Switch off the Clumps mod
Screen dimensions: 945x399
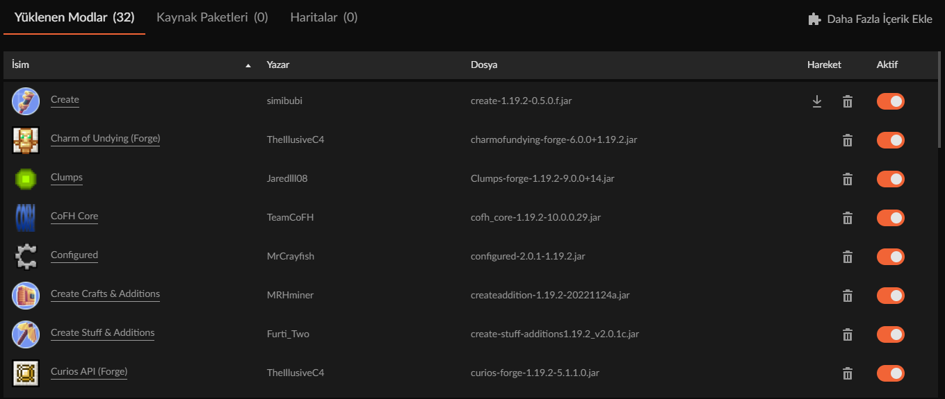[x=891, y=179]
